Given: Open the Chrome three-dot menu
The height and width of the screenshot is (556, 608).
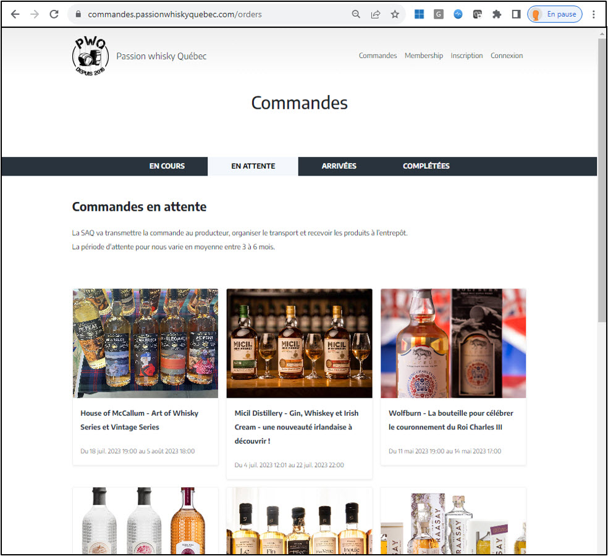Looking at the screenshot, I should (594, 14).
